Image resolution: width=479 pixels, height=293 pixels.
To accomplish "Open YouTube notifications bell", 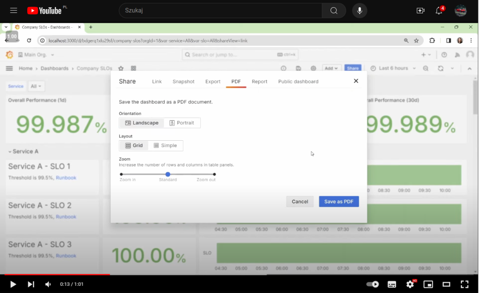I will 439,11.
